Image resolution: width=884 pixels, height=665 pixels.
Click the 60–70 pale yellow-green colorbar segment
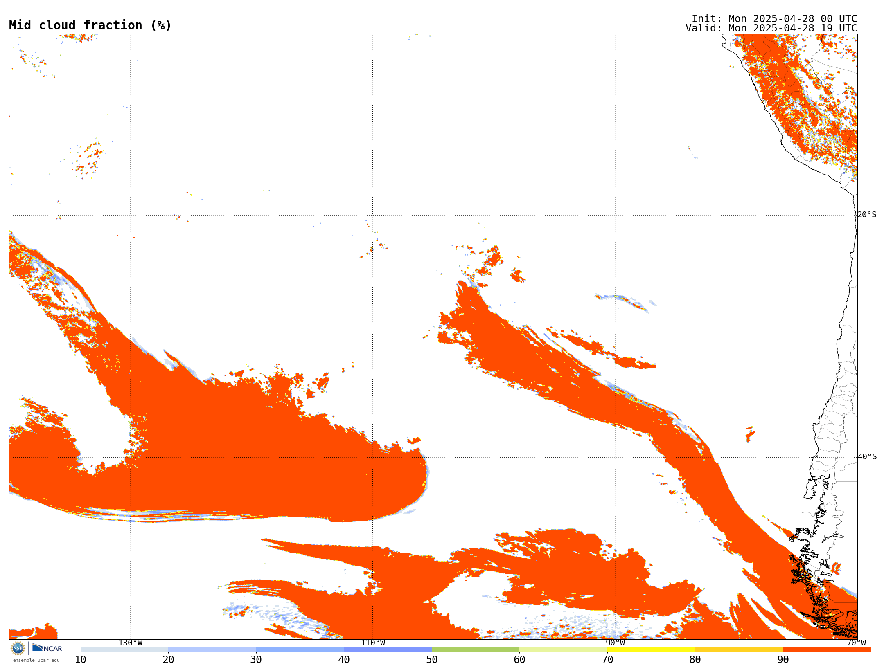[x=563, y=649]
